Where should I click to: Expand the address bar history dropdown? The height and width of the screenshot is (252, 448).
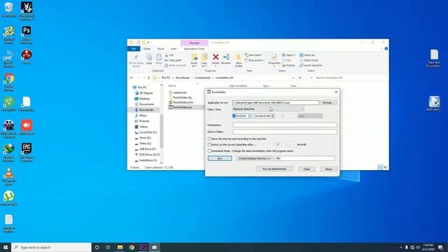point(293,78)
